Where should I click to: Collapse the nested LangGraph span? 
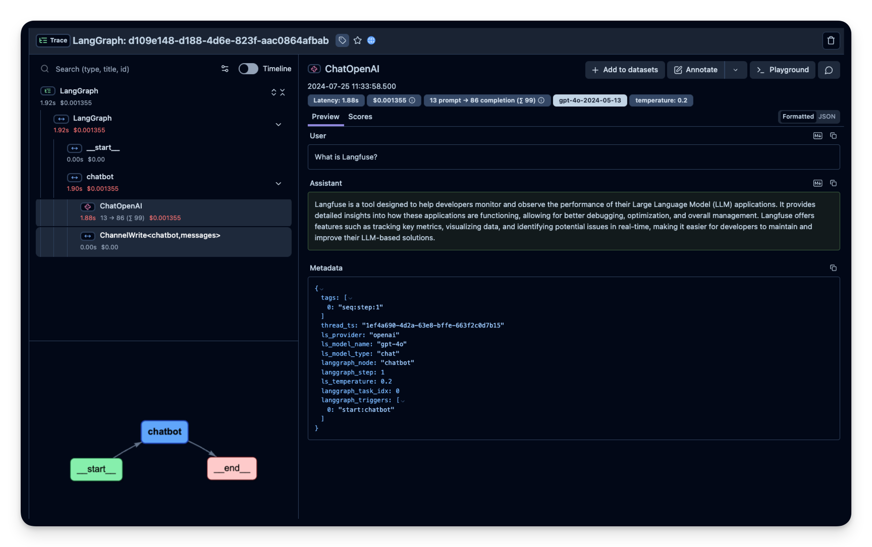pos(279,124)
